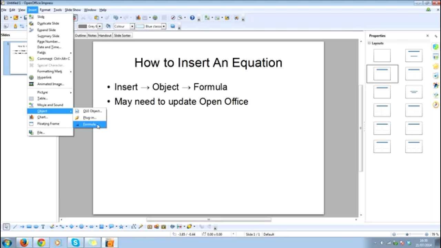Click the Shadow toolbar icon
Viewport: 441px width, 248px height.
173,26
